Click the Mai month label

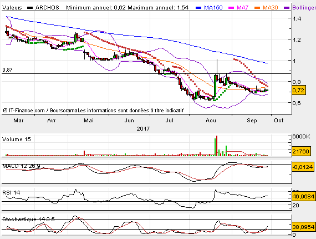[x=89, y=121]
